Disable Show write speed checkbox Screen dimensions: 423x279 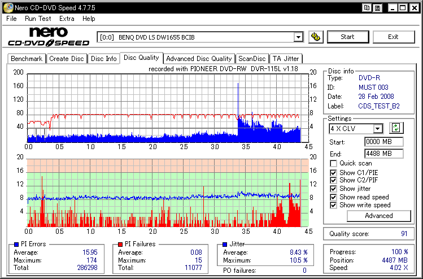[x=333, y=205]
